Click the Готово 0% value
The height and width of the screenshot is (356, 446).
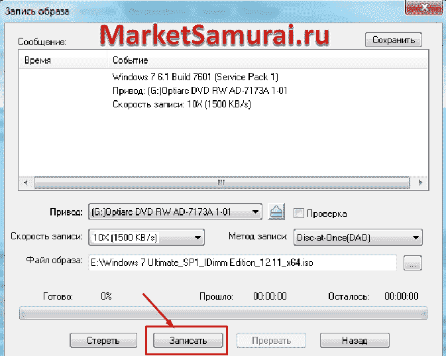coord(106,296)
